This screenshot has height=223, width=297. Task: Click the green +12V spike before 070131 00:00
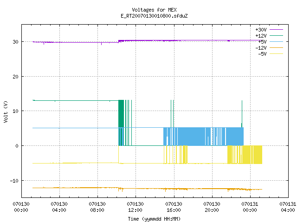[x=242, y=114]
